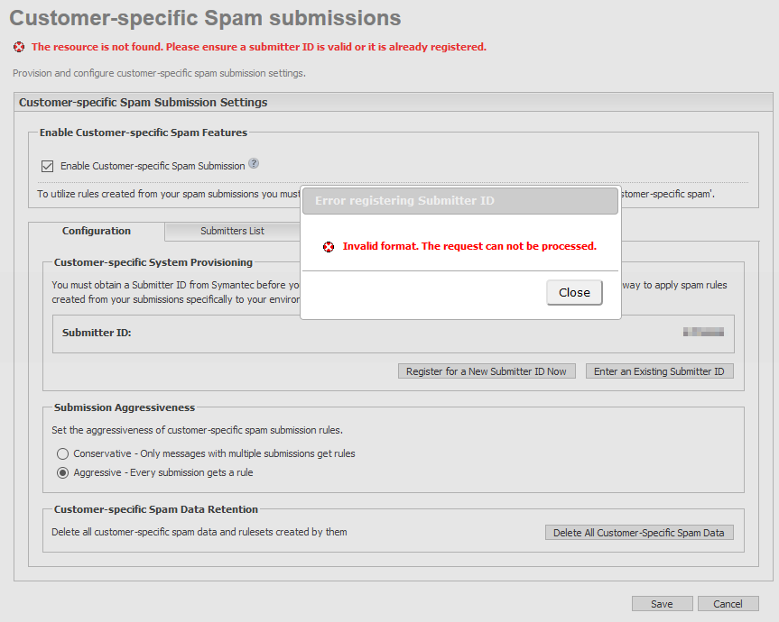Open the Submitters List tab

point(232,232)
